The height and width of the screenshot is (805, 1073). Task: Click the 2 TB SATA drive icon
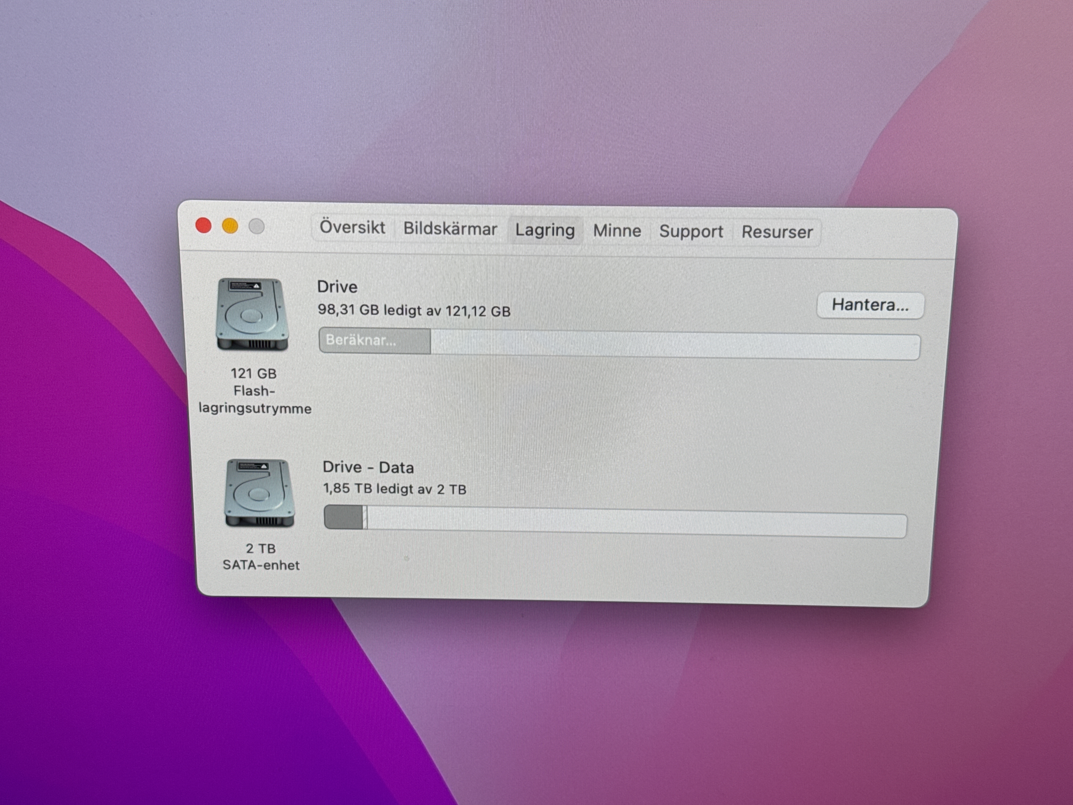pos(259,494)
